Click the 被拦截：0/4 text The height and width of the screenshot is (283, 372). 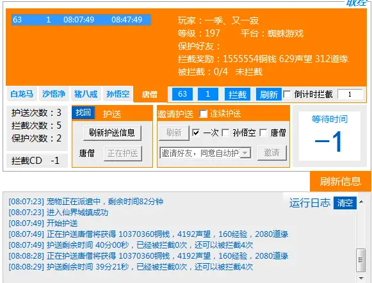click(203, 72)
